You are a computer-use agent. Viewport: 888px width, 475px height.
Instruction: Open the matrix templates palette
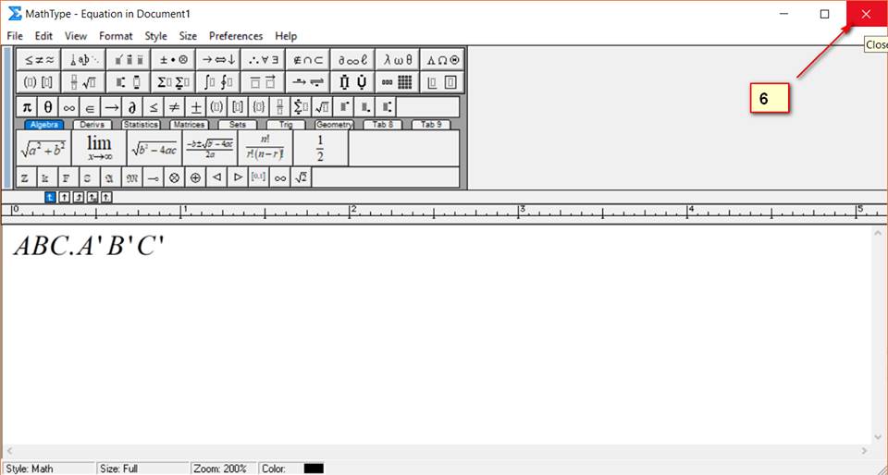coord(398,82)
